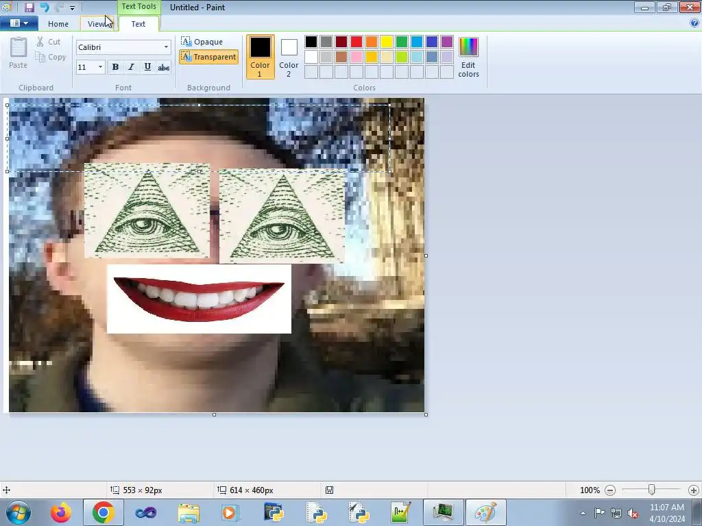Pick the pink (rose) color swatch
Viewport: 702px width, 526px height.
pos(356,57)
